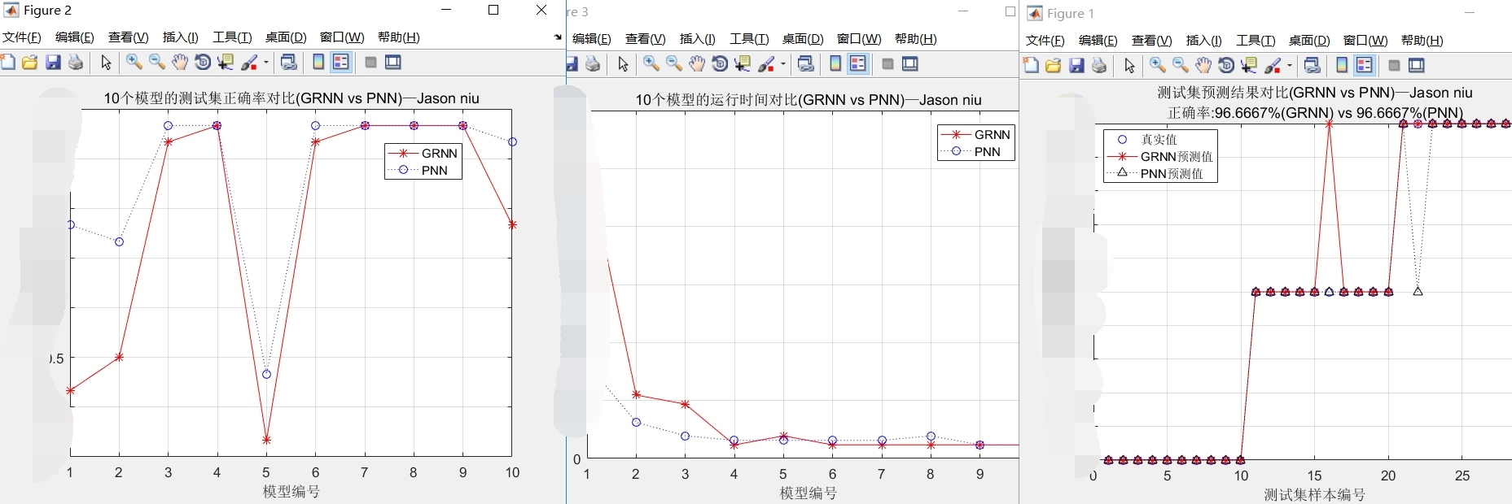Open 插入(I) menu in Figure 2
Screen dimensions: 1512x504
pos(181,37)
